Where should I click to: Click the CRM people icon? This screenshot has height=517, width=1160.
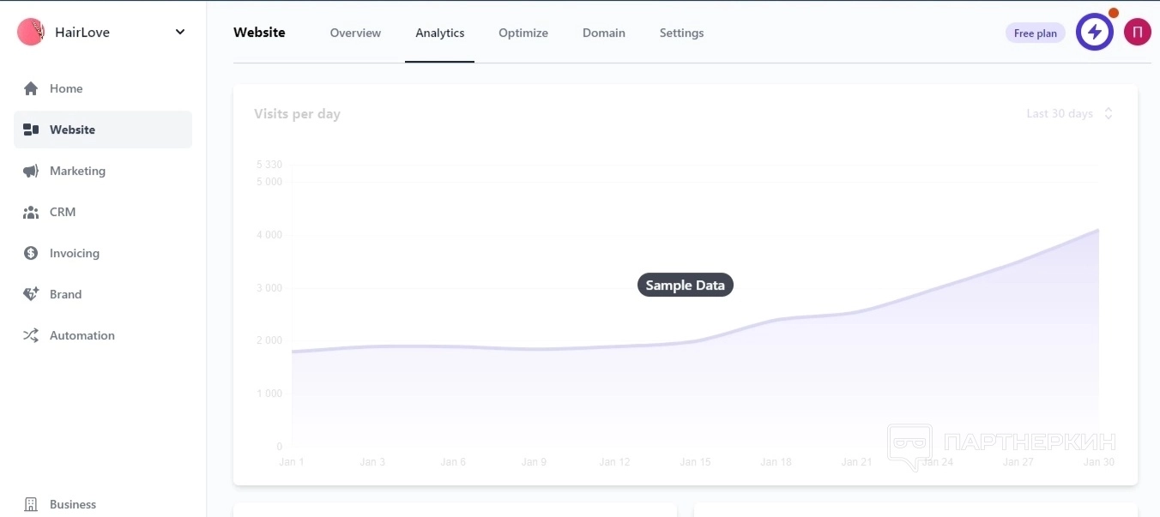pos(31,212)
